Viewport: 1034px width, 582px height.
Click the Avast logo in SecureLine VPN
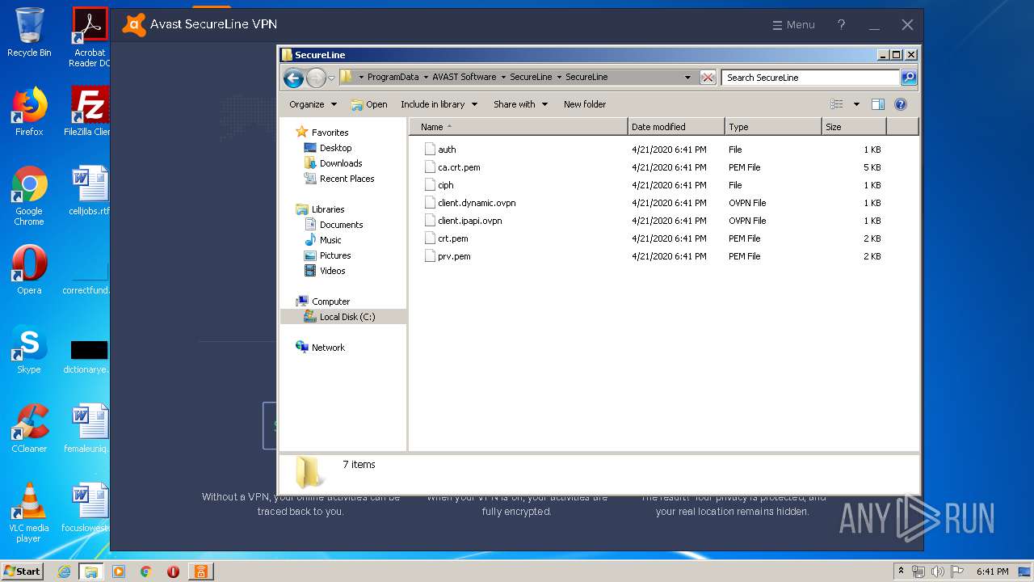[134, 25]
